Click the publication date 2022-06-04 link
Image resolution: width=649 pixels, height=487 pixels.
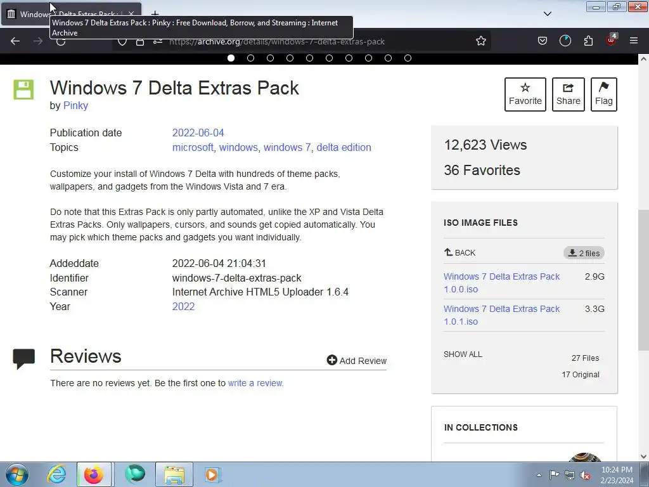coord(198,133)
